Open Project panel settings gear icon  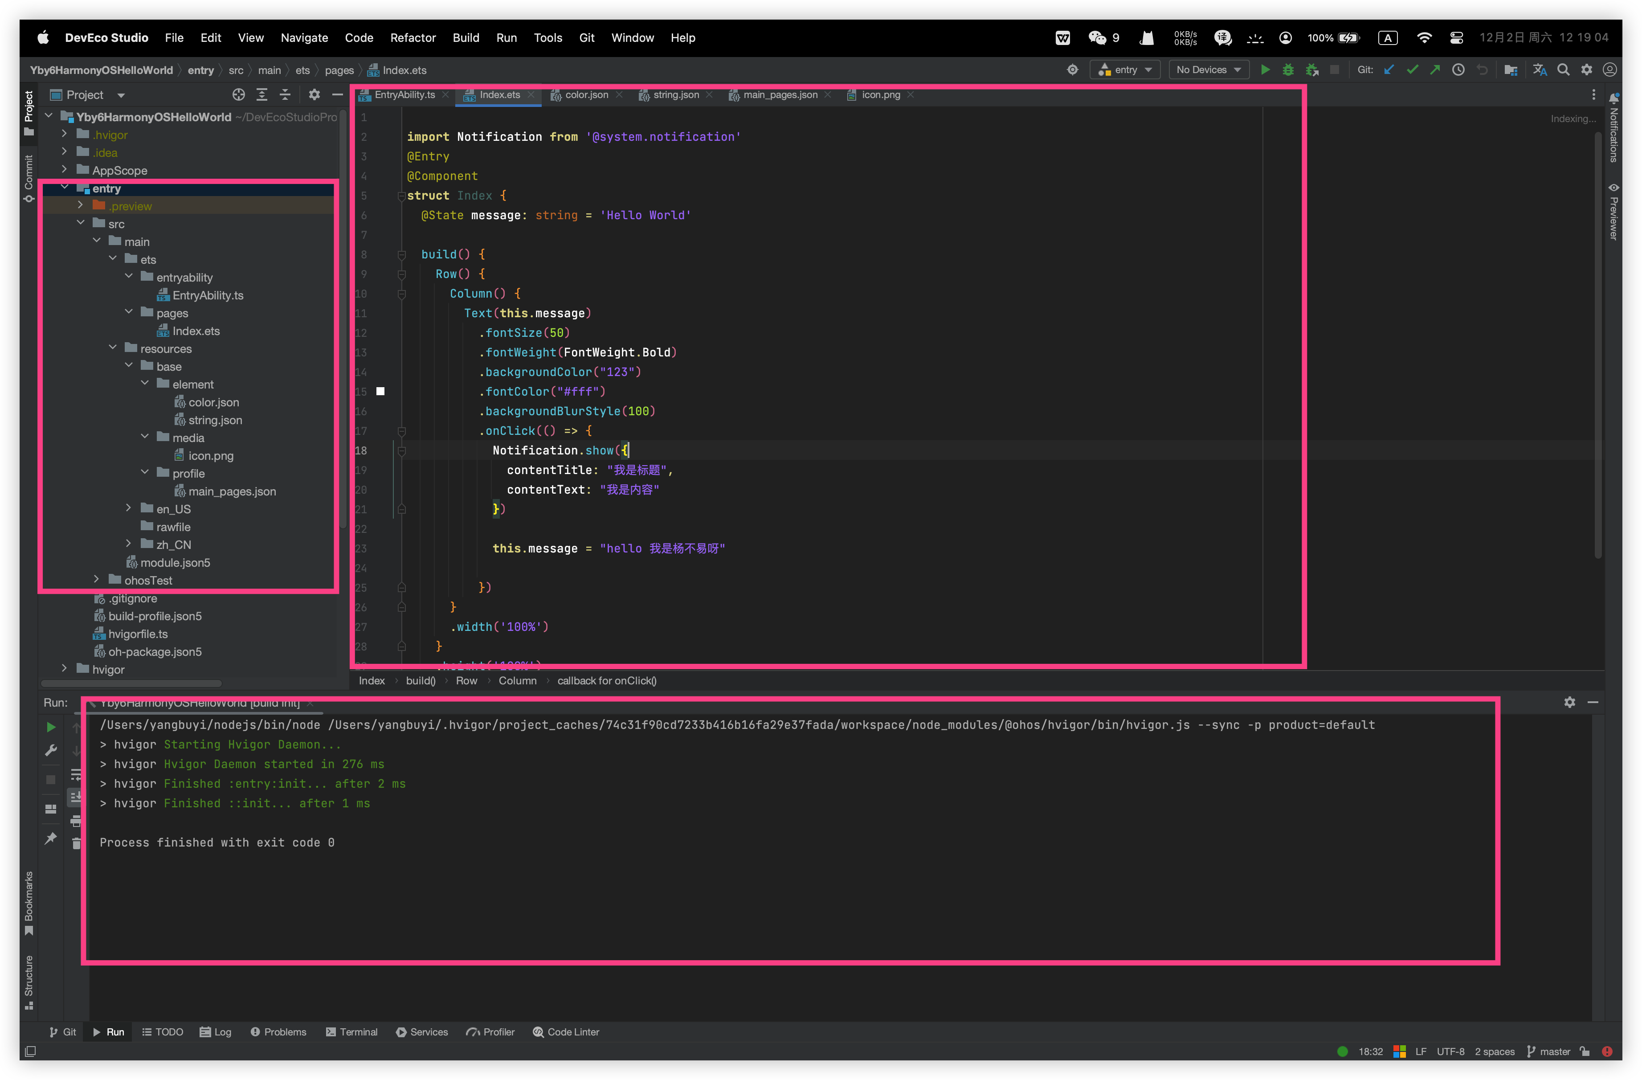314,94
